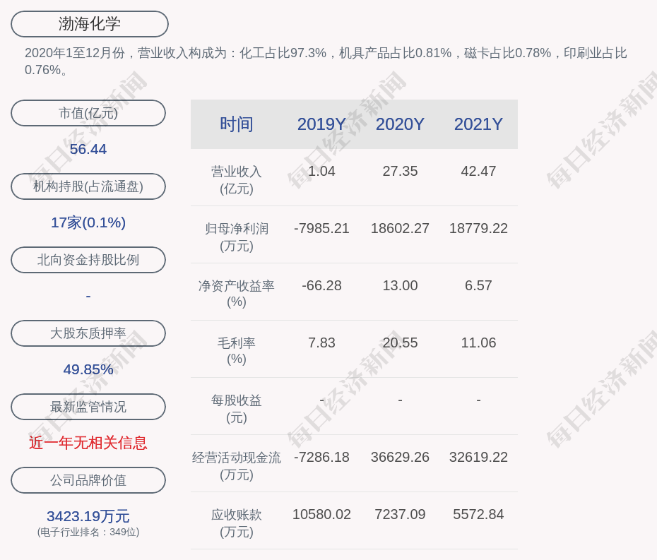Image resolution: width=657 pixels, height=560 pixels.
Task: Click 2019 revenue value 1.04
Action: tap(321, 172)
